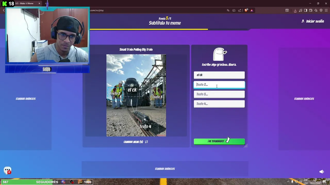Open the network tray icon

[x=296, y=182]
